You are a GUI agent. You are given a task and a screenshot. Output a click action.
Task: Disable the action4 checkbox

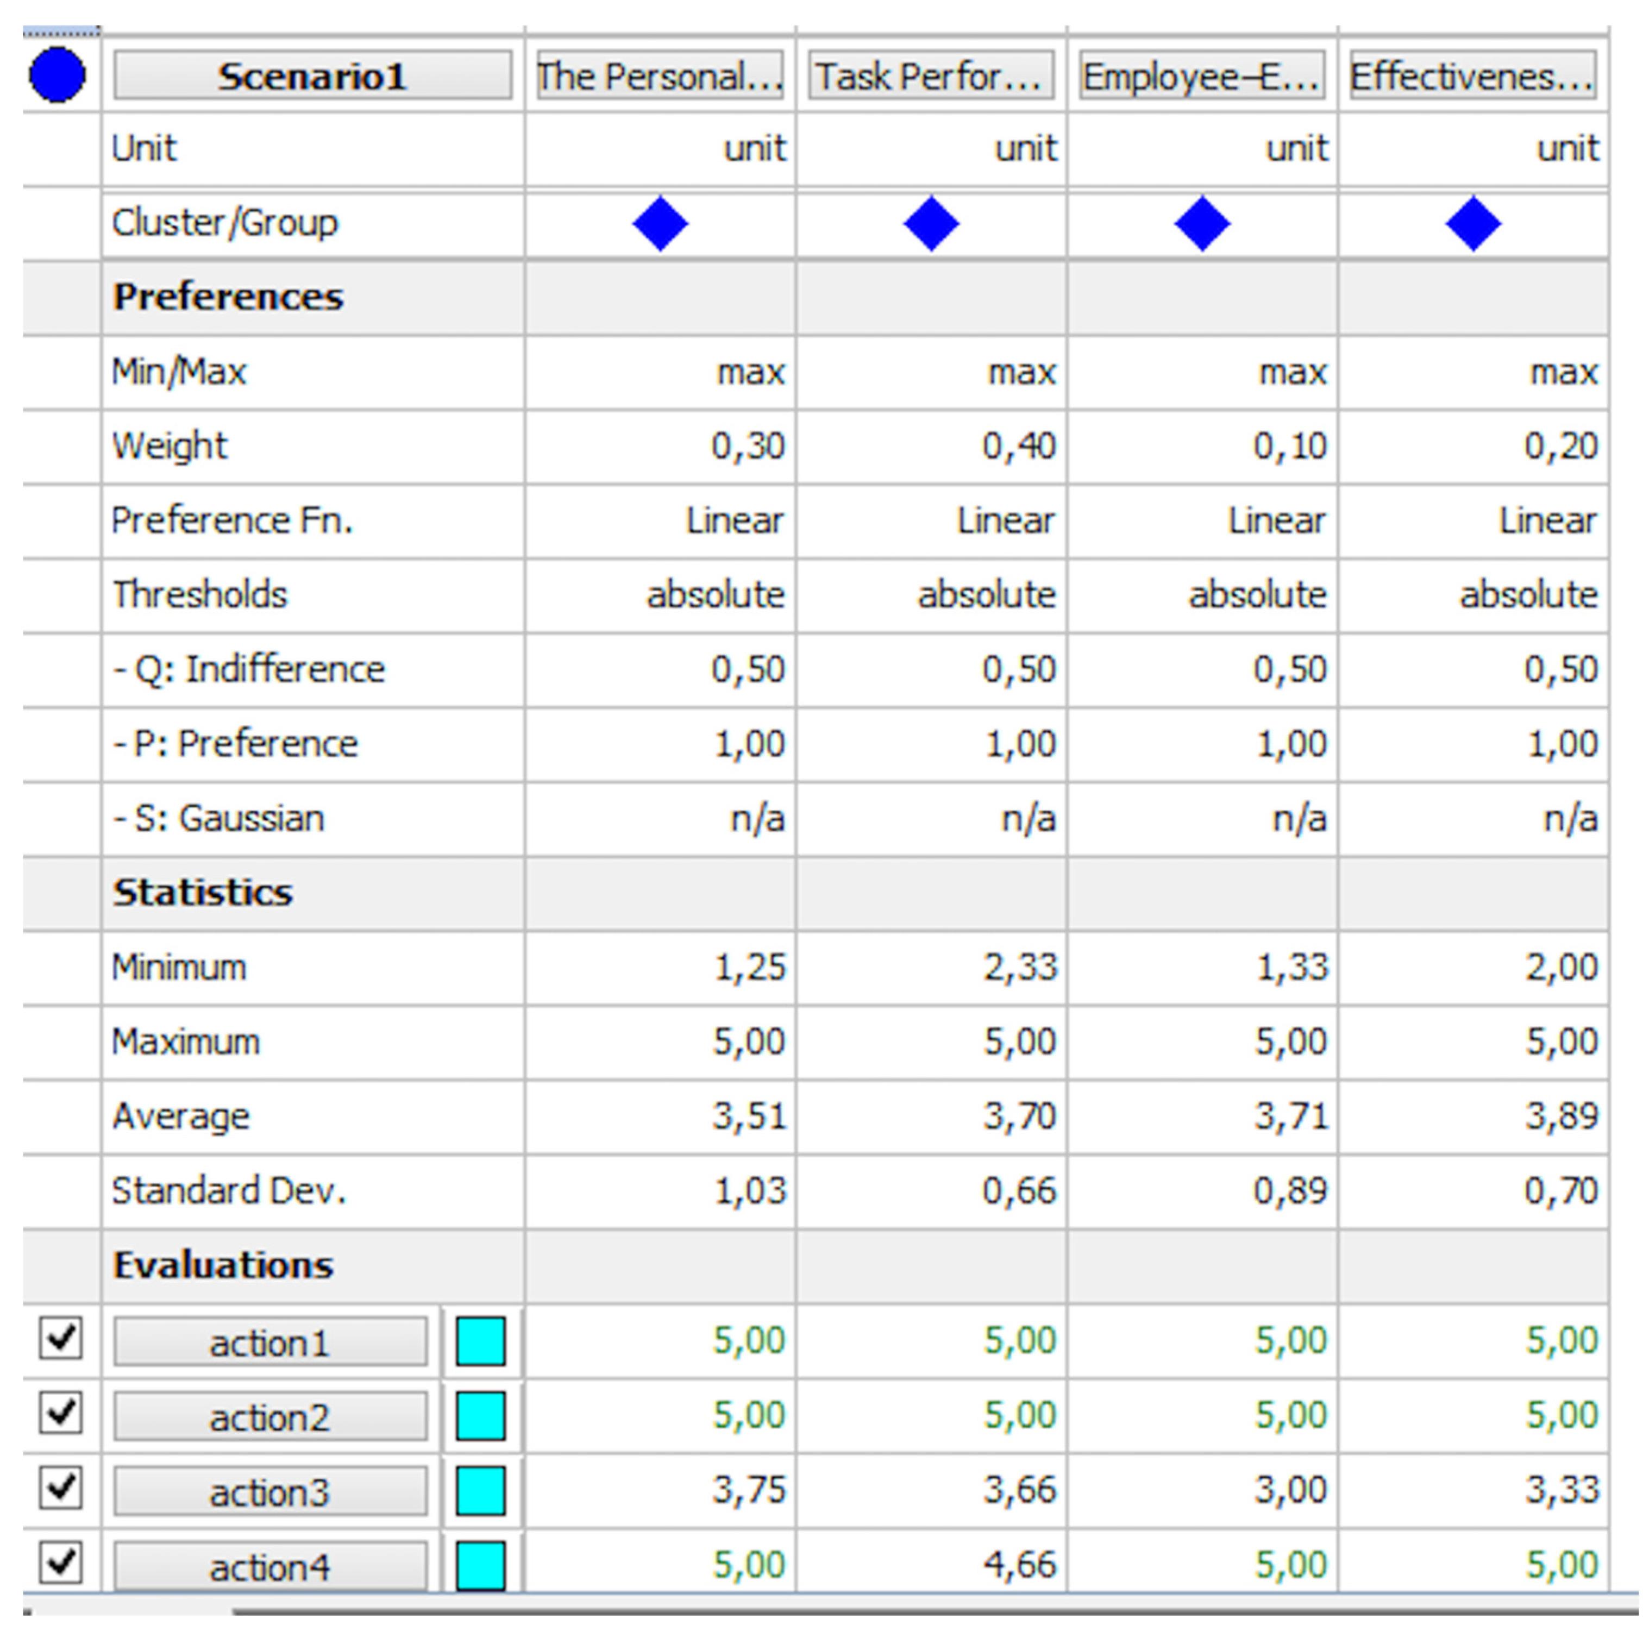(61, 1562)
